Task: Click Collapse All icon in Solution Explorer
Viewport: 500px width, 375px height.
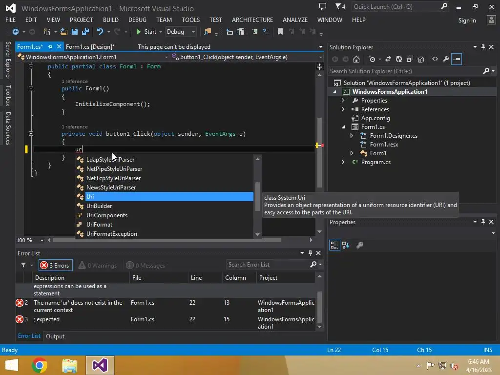Action: tap(410, 59)
